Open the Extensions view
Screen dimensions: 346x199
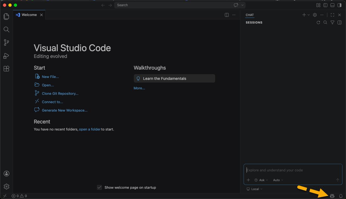point(7,69)
